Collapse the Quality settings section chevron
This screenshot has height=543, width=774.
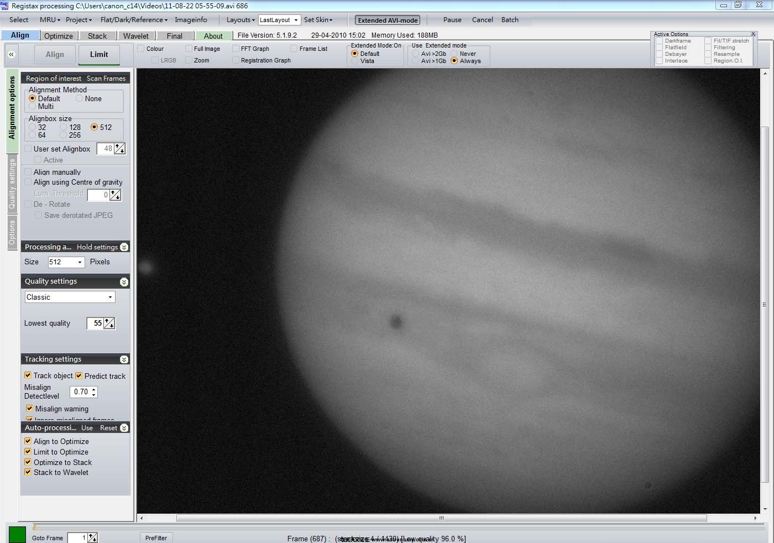pos(124,282)
